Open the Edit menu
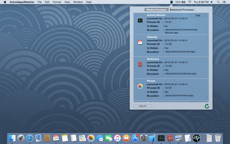 point(47,2)
